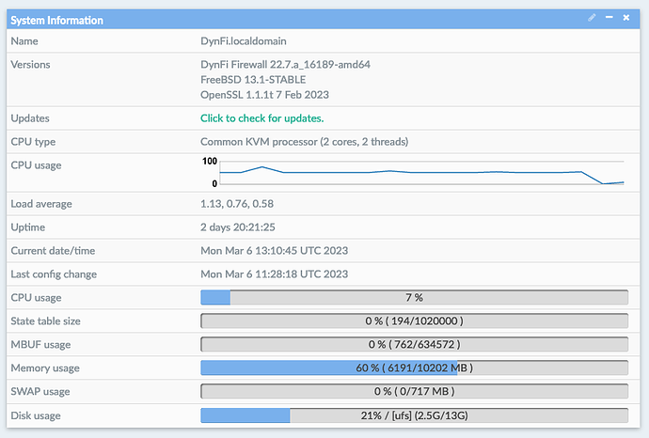Click the pencil edit icon in widget header
This screenshot has height=438, width=649.
(592, 18)
